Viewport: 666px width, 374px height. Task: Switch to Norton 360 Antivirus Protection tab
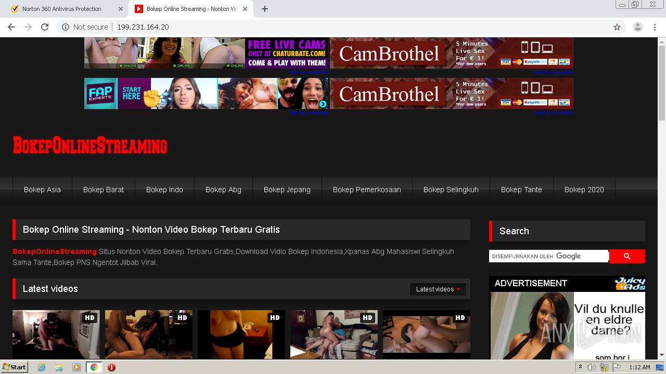[x=65, y=9]
